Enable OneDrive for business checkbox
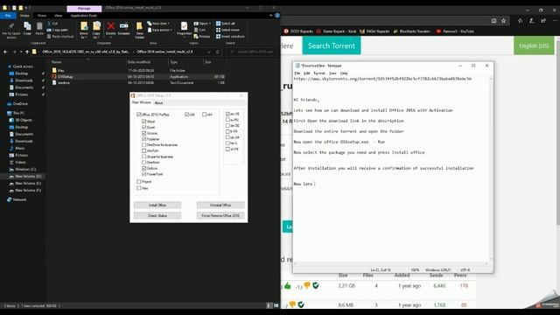560x315 pixels. click(x=143, y=145)
